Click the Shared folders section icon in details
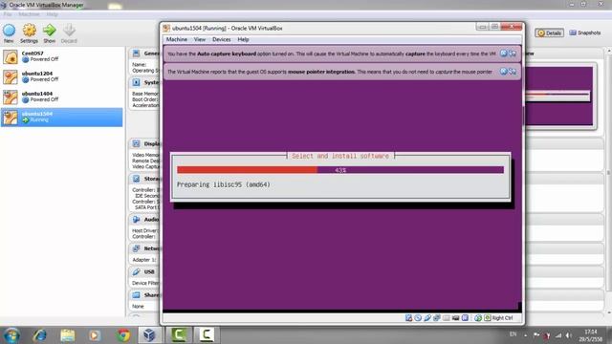The height and width of the screenshot is (344, 612). coord(136,295)
